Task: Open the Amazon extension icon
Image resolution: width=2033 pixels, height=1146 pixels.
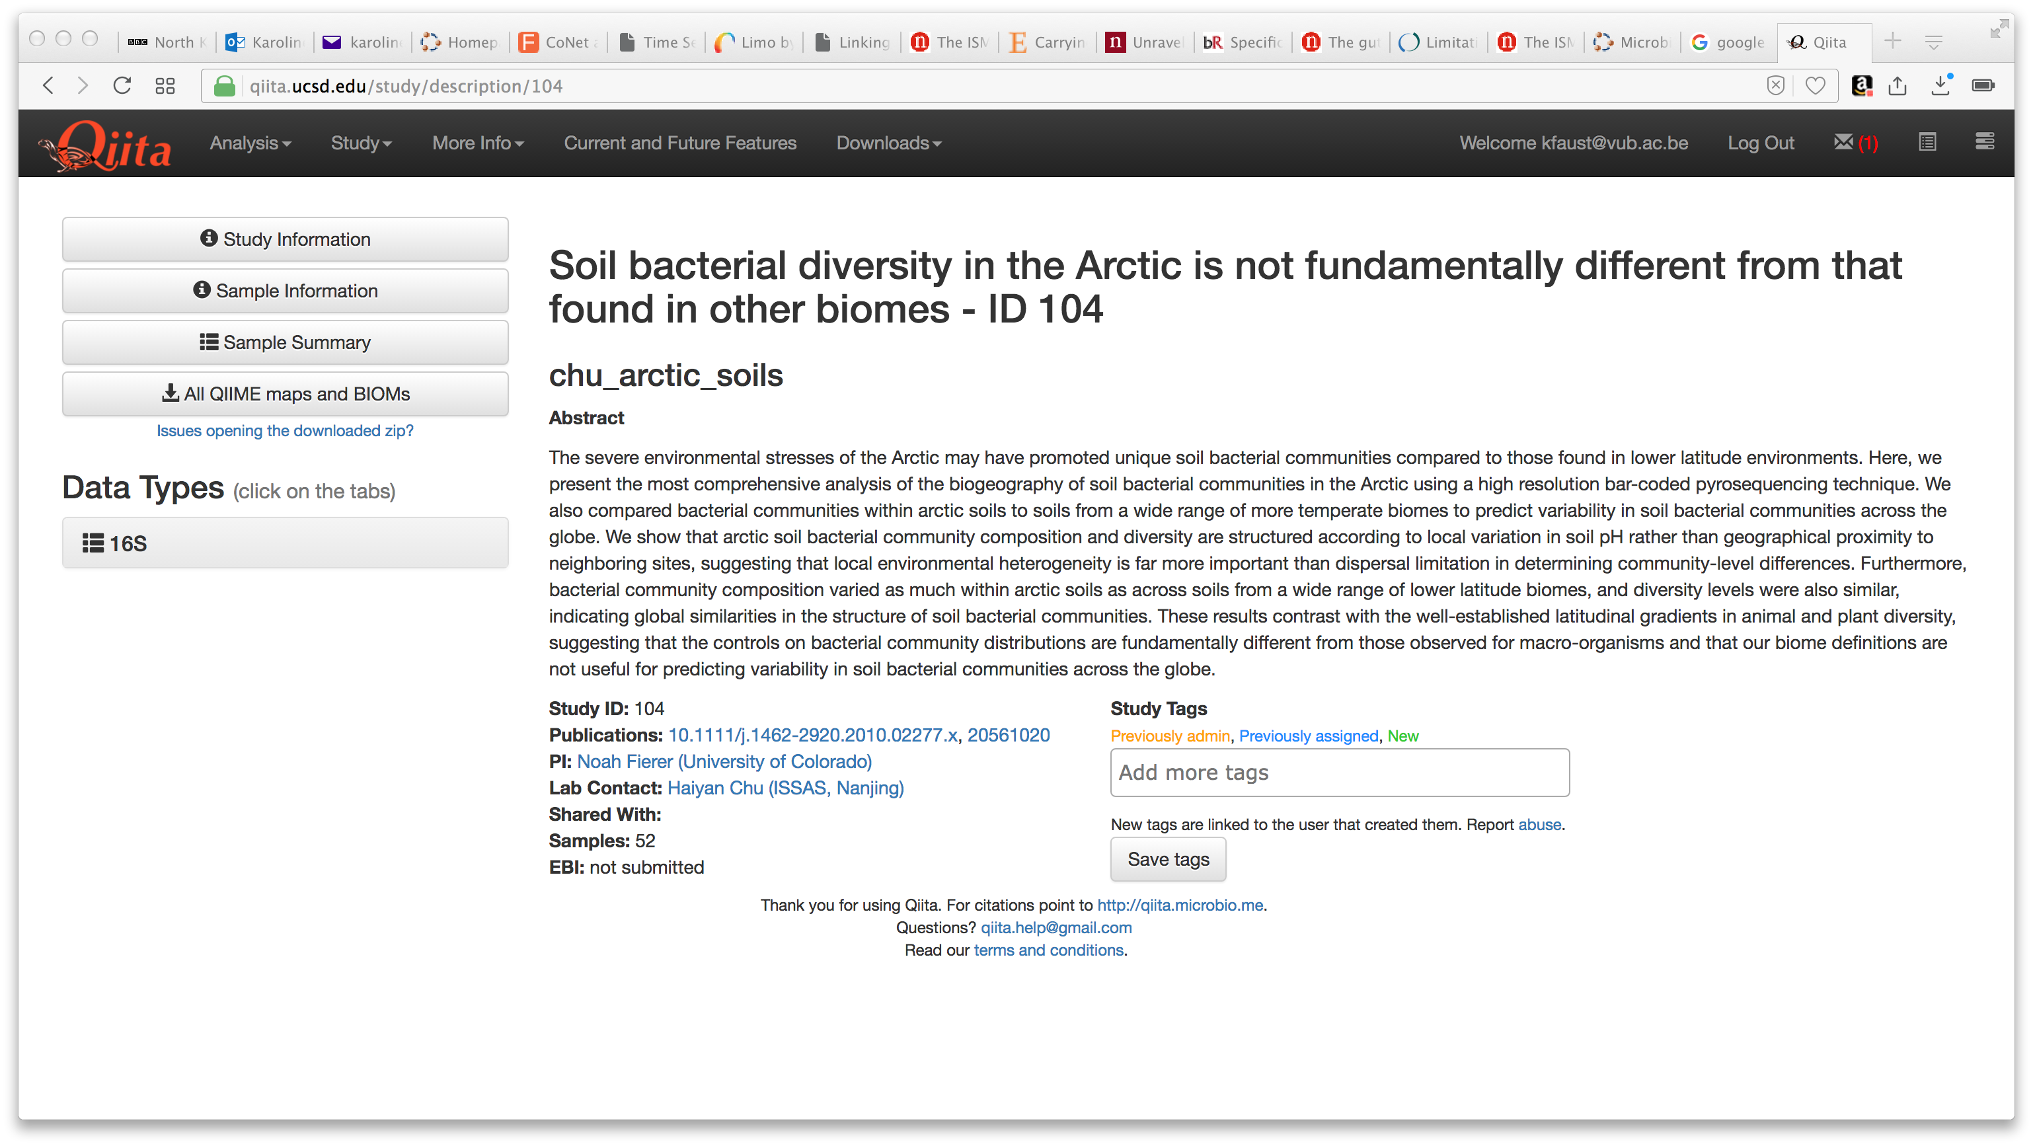Action: [1862, 85]
